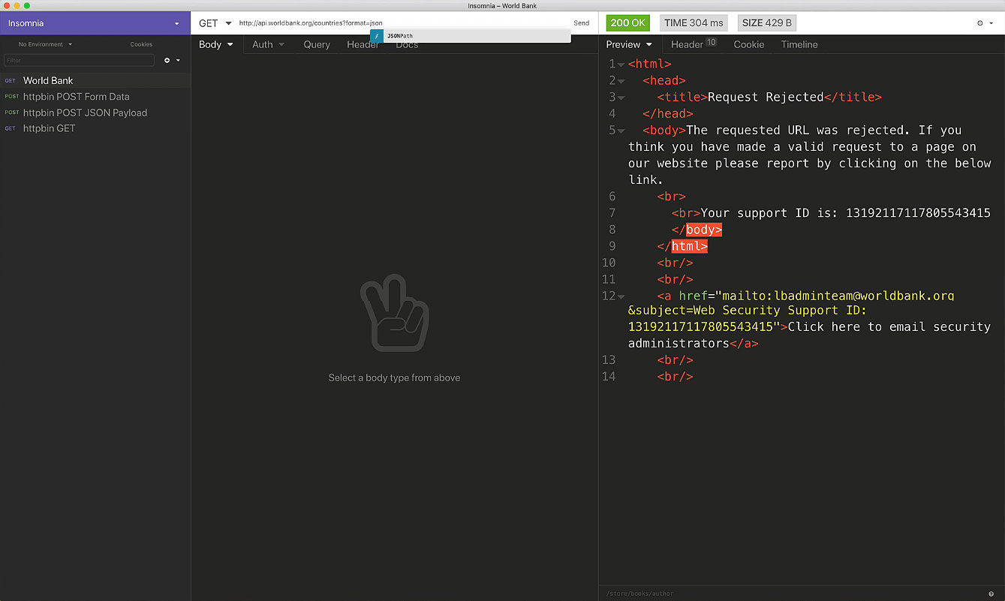Select httpbin POST Form Data request

(x=95, y=97)
